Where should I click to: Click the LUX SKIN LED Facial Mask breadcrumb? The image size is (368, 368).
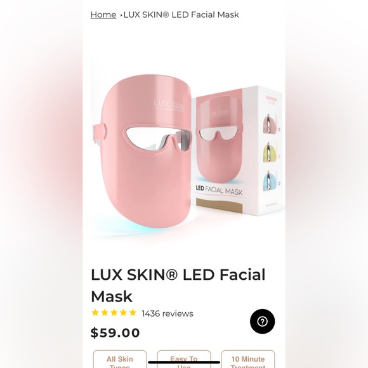181,15
